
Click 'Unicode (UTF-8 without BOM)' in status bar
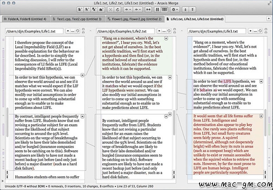point(25,186)
